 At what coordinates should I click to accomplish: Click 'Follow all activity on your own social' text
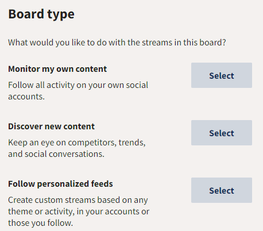click(x=78, y=85)
